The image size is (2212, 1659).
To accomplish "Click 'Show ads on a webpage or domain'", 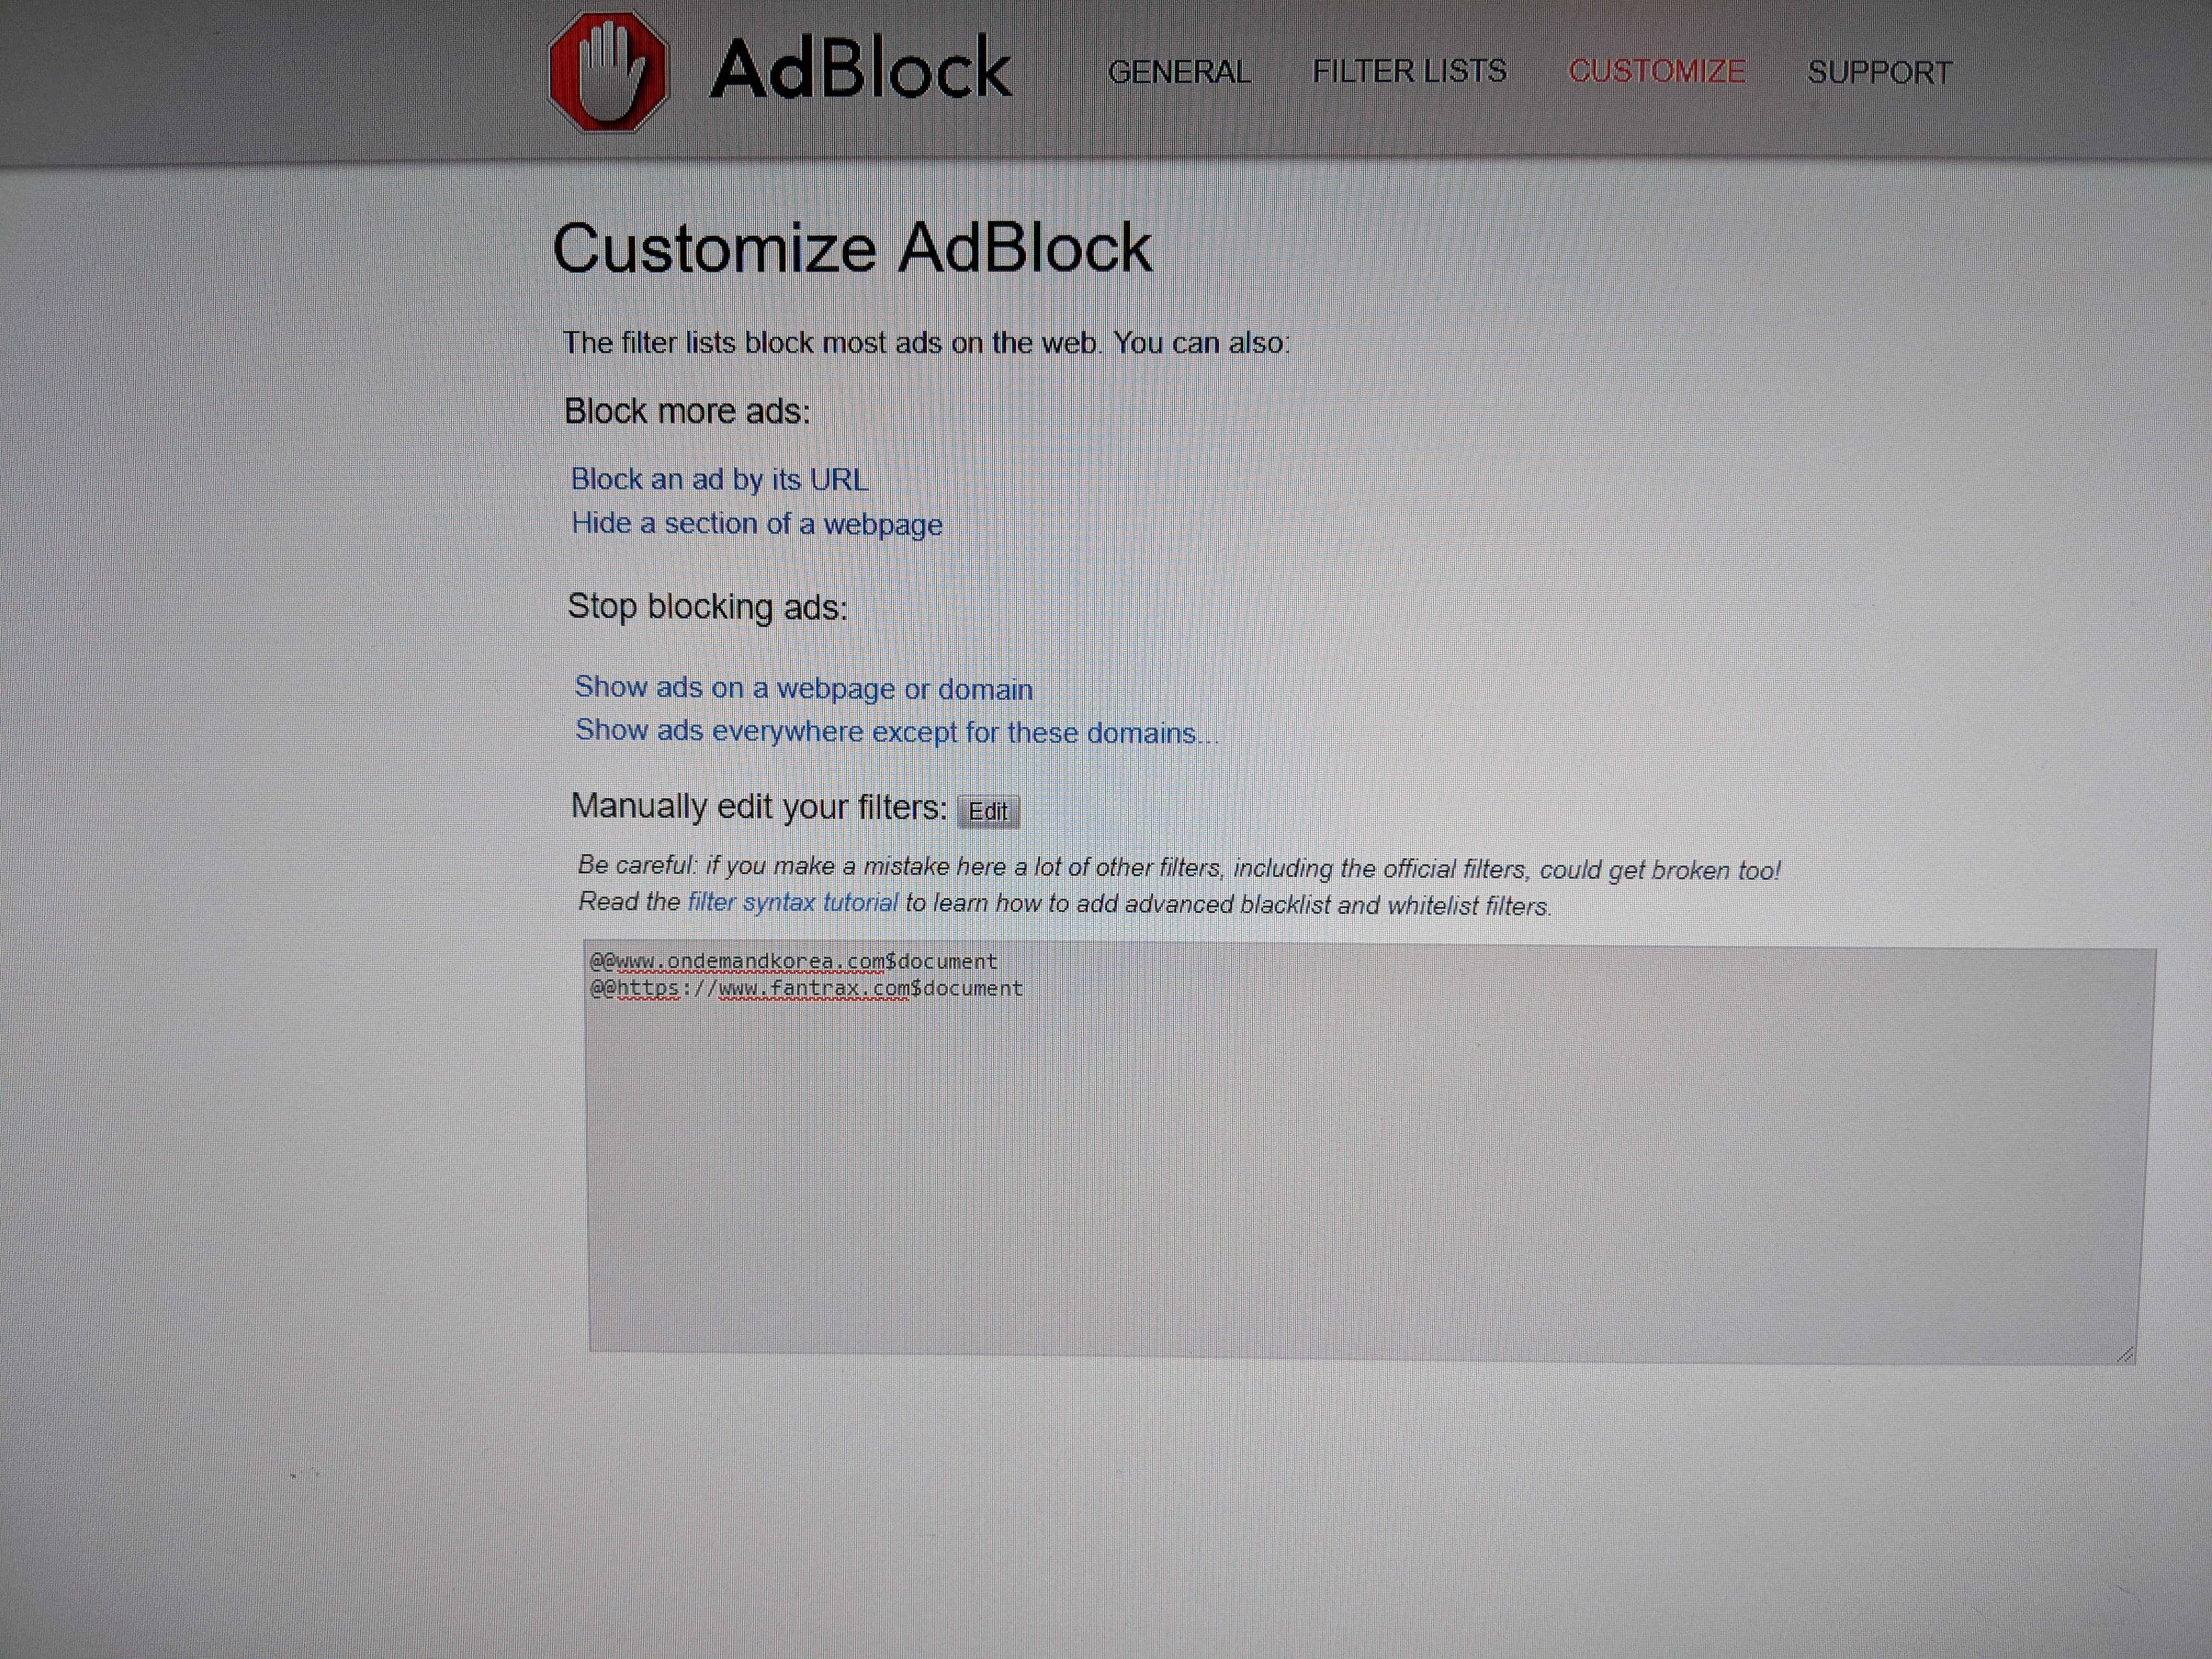I will 803,688.
